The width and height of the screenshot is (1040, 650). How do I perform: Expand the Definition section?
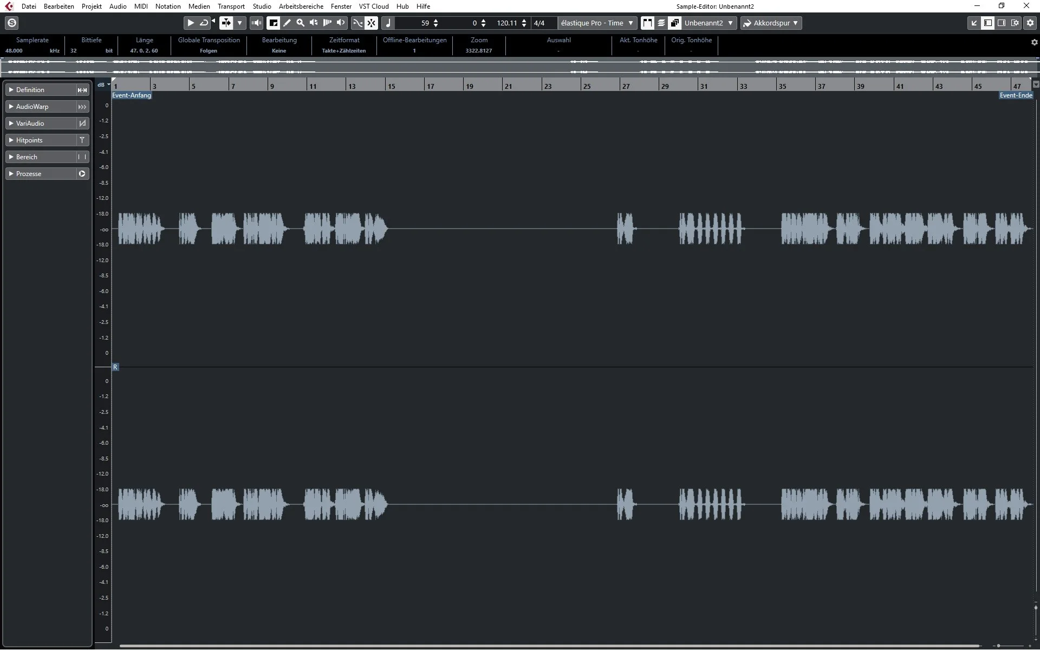(41, 90)
